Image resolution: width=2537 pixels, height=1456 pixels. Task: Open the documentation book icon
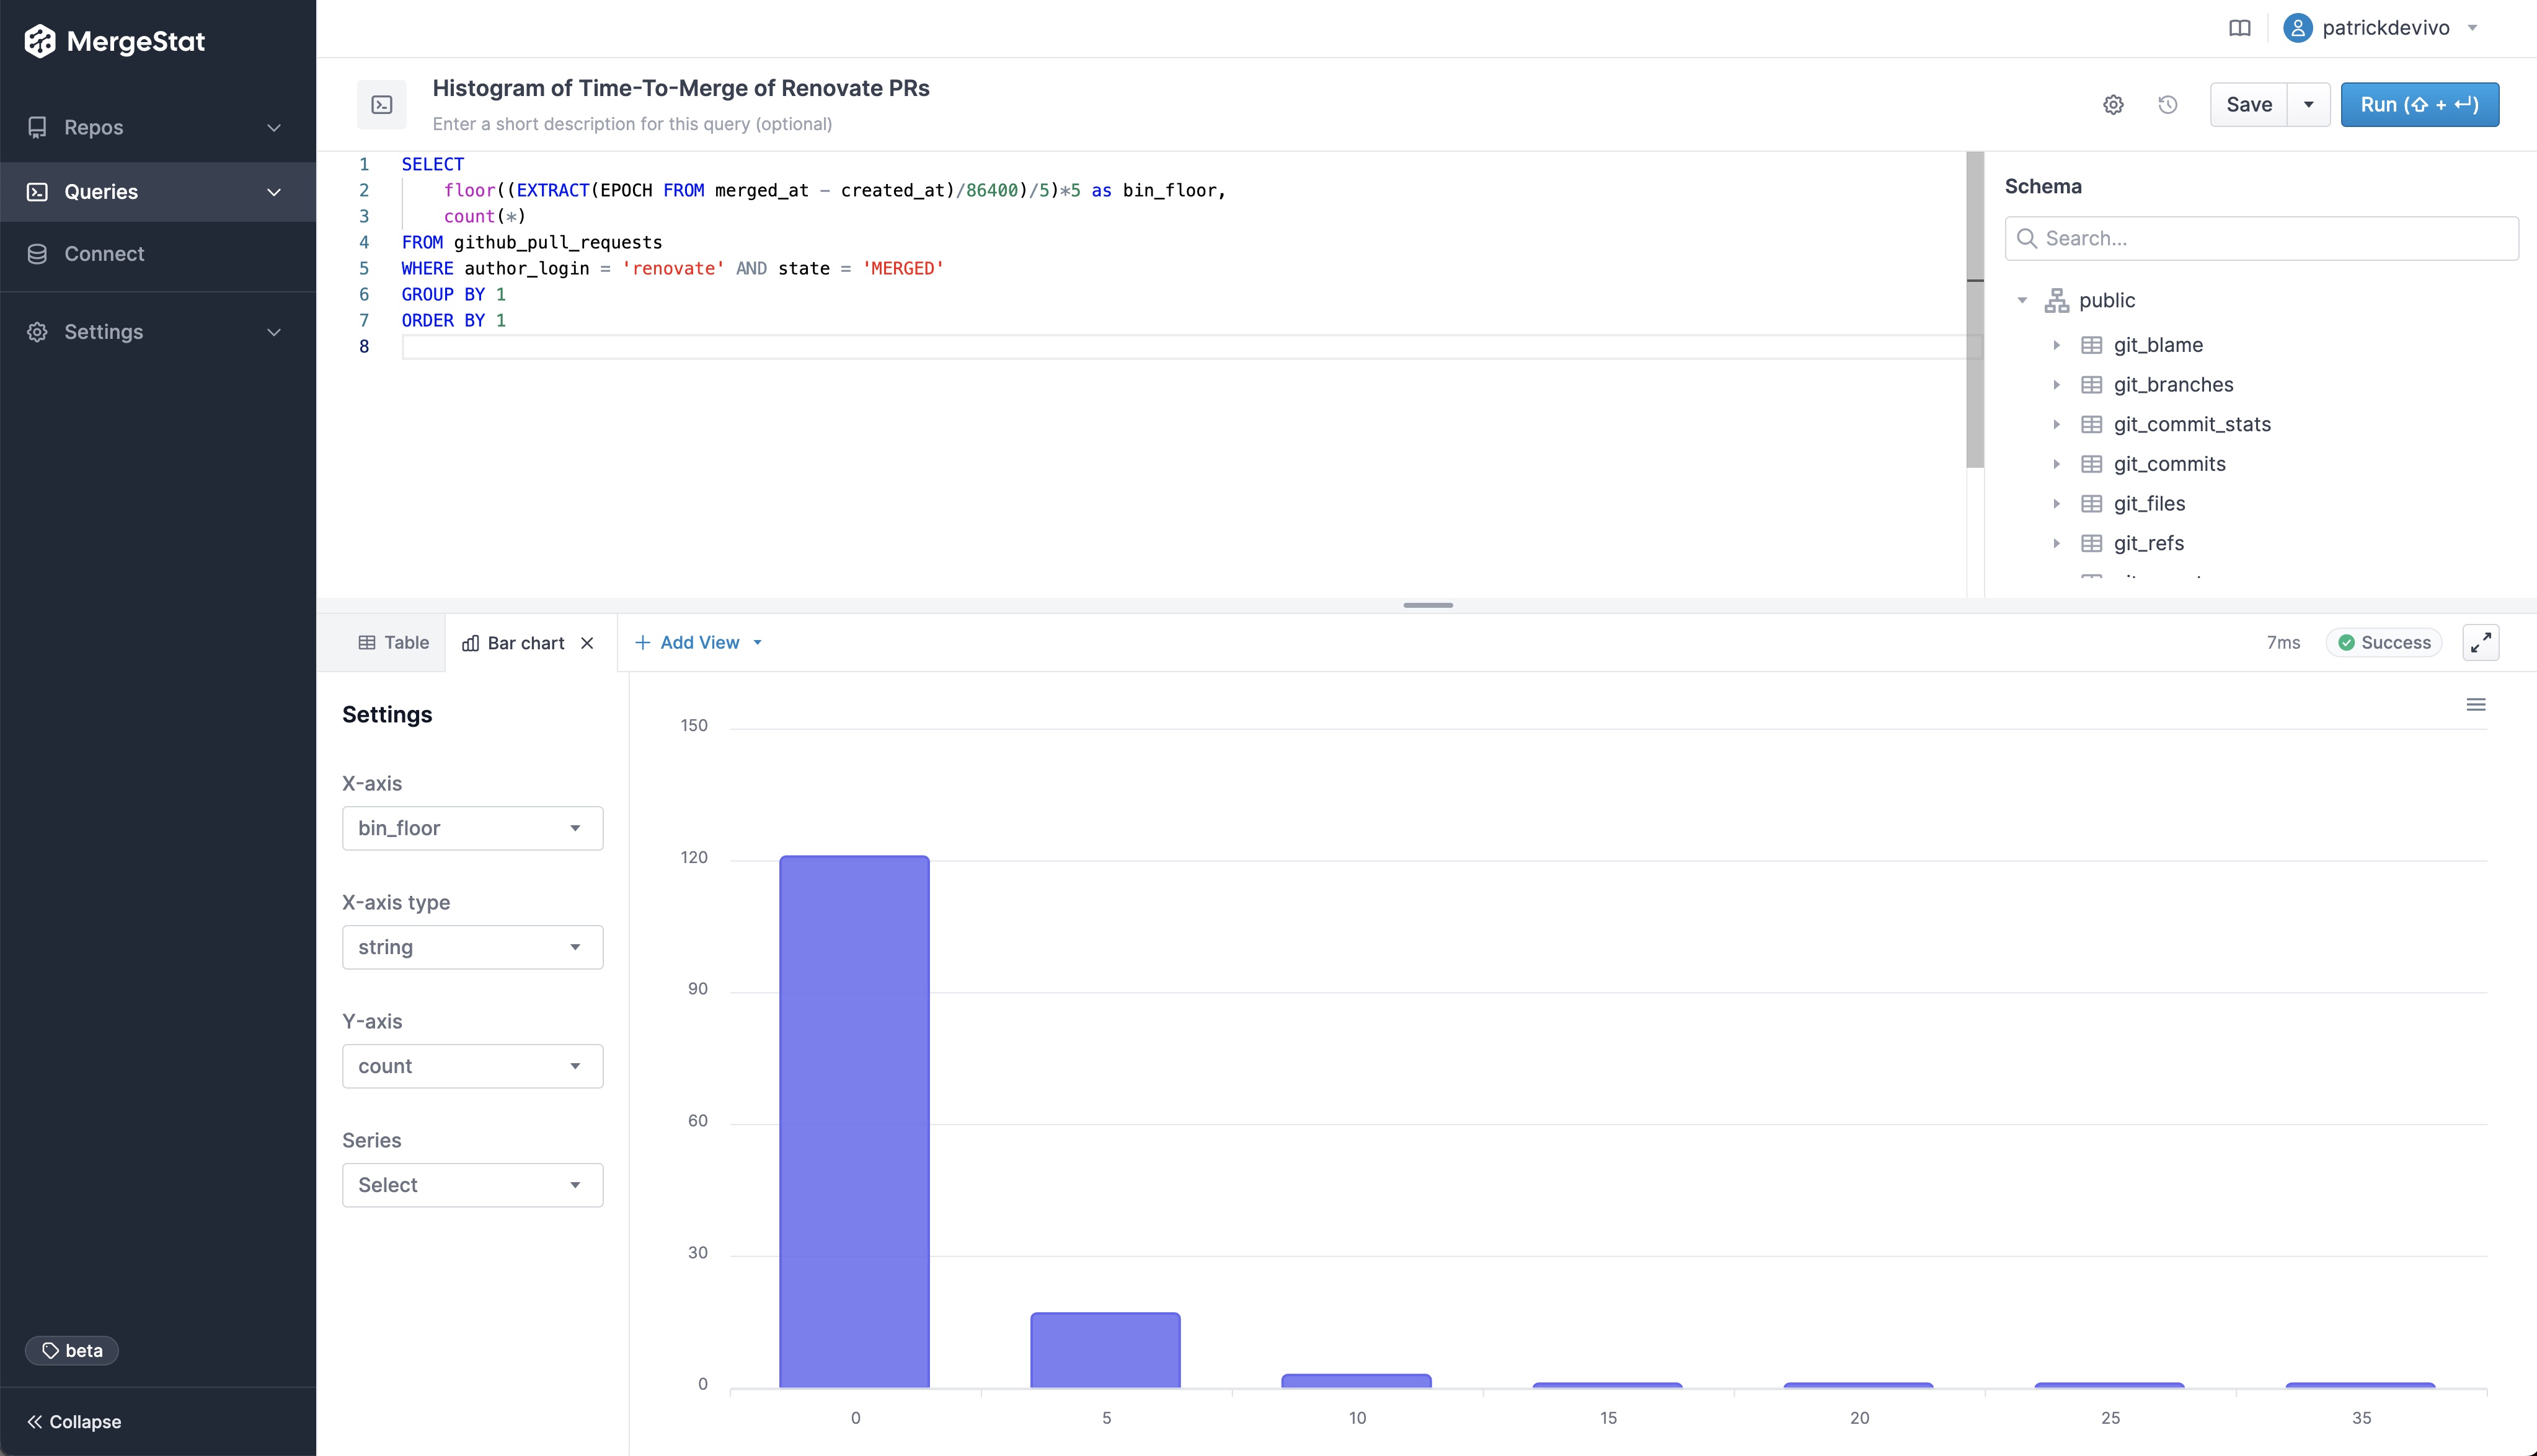tap(2240, 28)
